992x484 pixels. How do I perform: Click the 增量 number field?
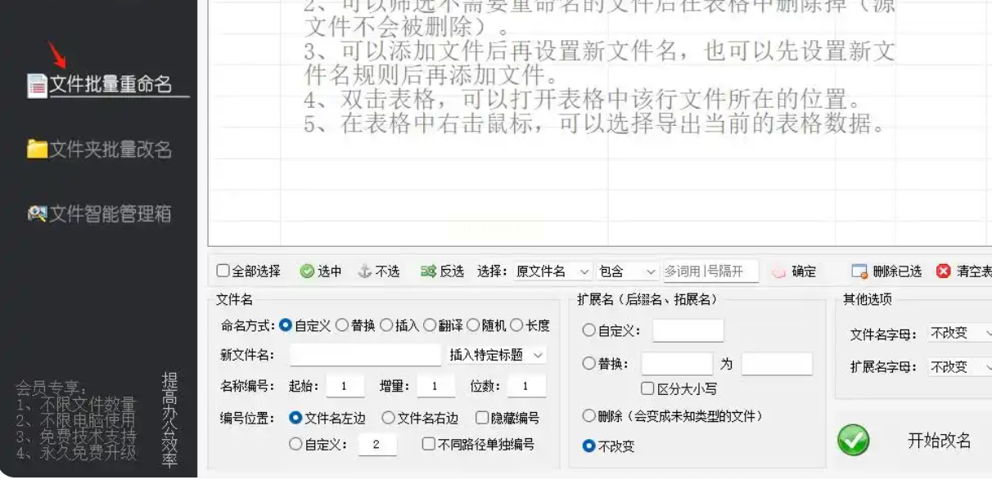[435, 386]
